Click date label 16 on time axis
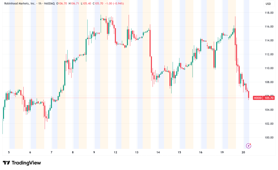 pyautogui.click(x=201, y=152)
